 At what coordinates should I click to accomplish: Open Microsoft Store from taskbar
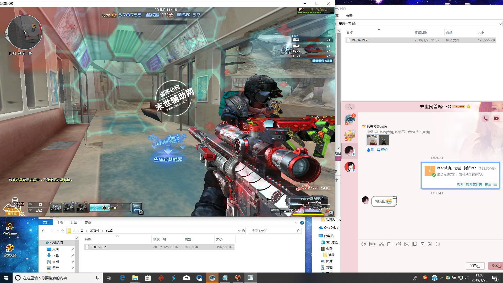click(148, 278)
